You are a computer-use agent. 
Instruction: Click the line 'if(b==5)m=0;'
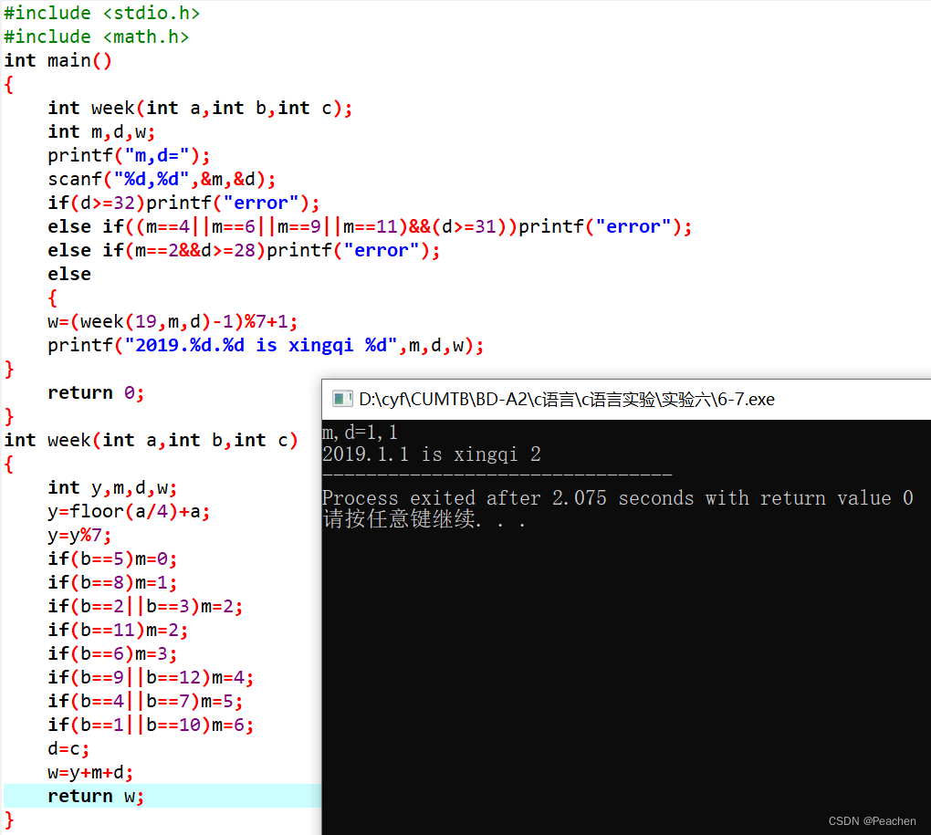coord(113,558)
